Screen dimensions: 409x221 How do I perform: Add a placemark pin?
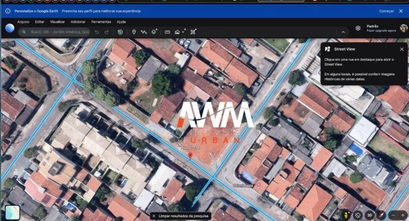tap(134, 32)
